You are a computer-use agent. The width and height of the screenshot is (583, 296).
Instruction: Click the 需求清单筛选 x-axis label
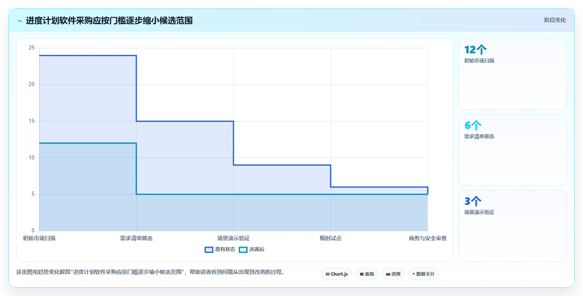[136, 238]
